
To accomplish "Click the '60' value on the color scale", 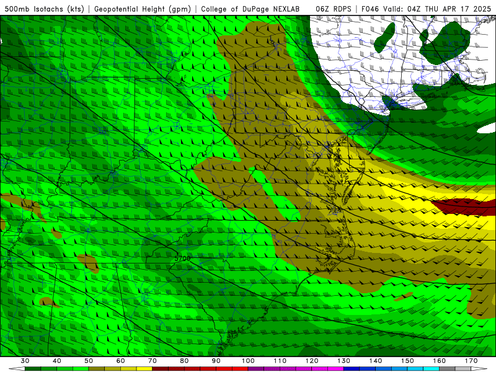I will 120,361.
